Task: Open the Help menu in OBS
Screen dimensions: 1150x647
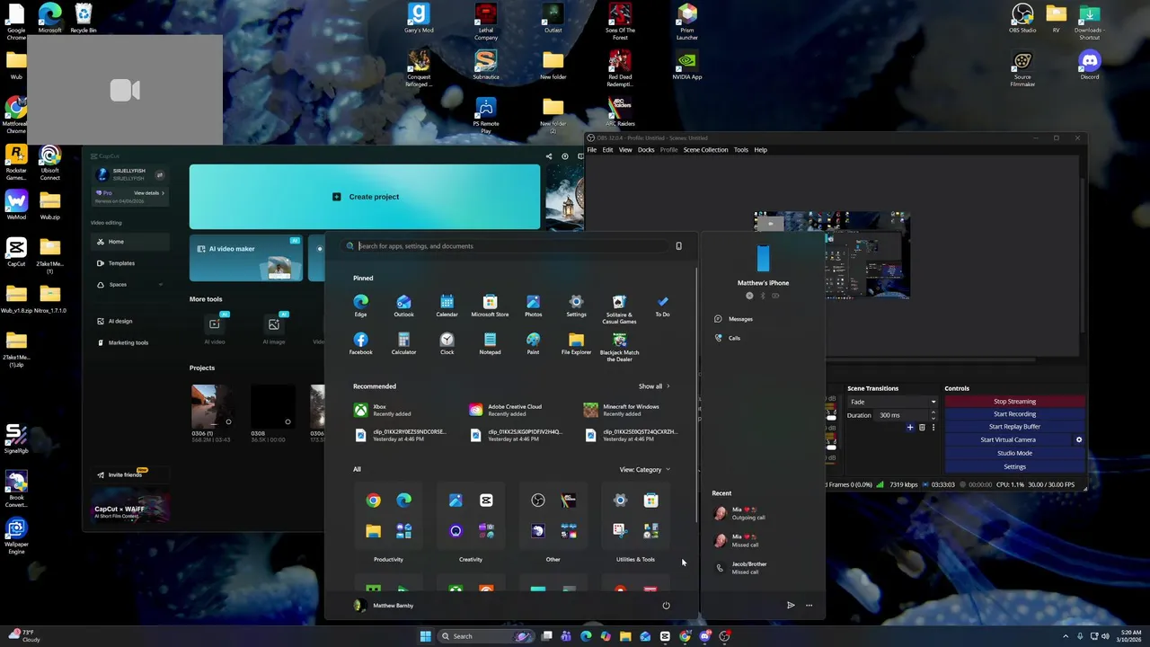Action: click(761, 150)
